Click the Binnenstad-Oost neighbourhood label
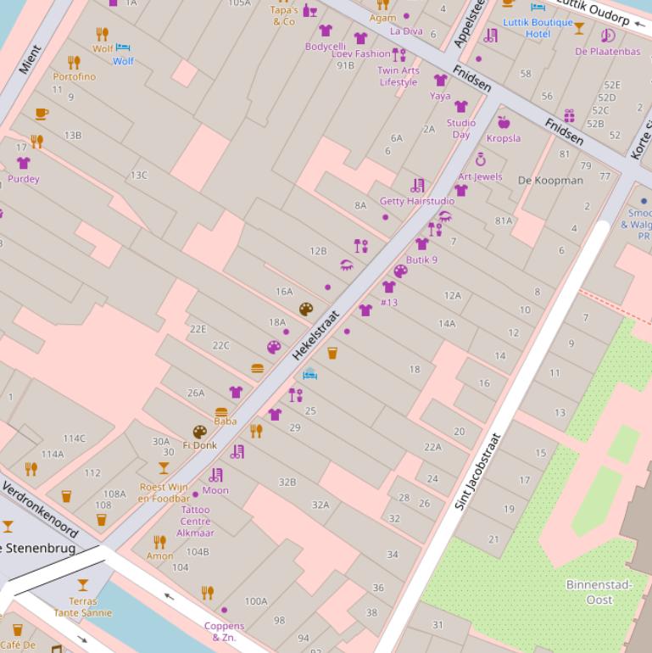This screenshot has height=653, width=652. tap(599, 592)
